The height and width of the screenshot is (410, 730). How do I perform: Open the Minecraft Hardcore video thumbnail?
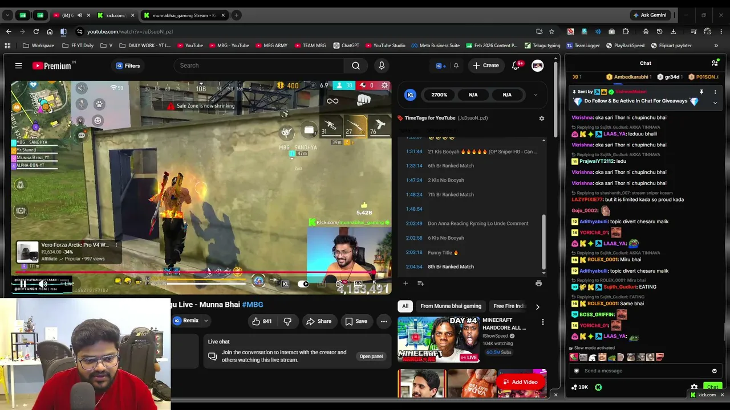pos(439,340)
